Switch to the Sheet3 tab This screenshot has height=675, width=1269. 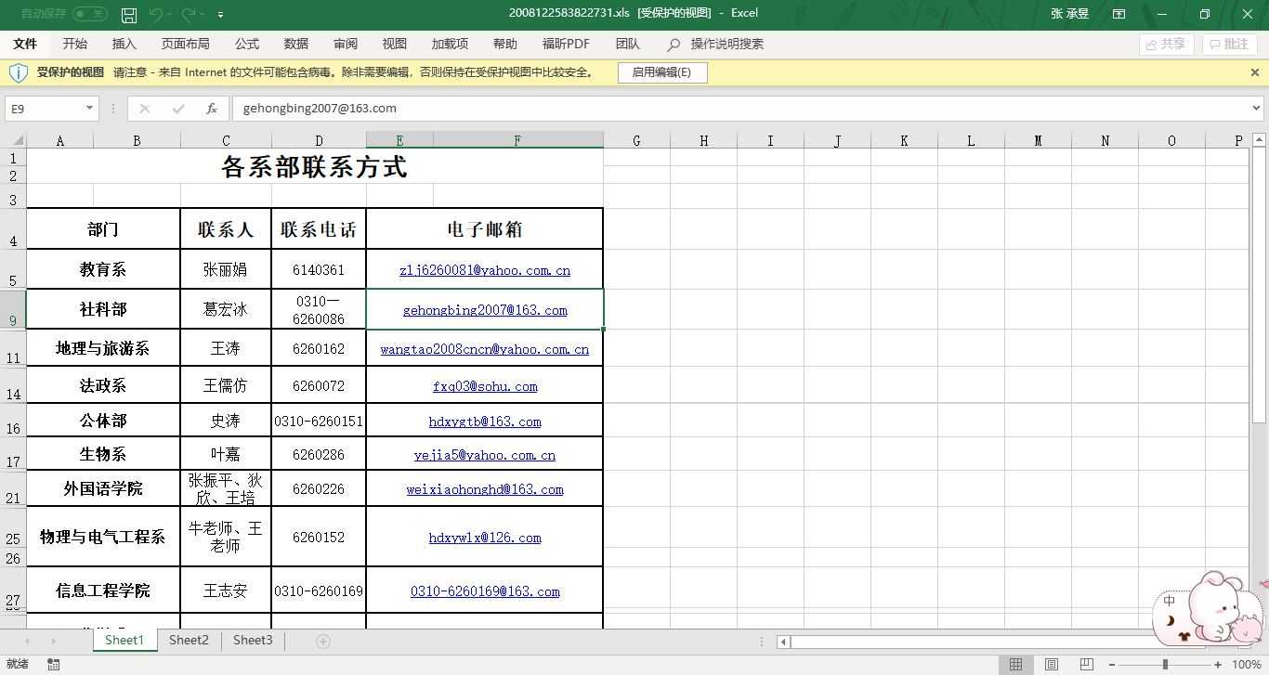pyautogui.click(x=253, y=641)
